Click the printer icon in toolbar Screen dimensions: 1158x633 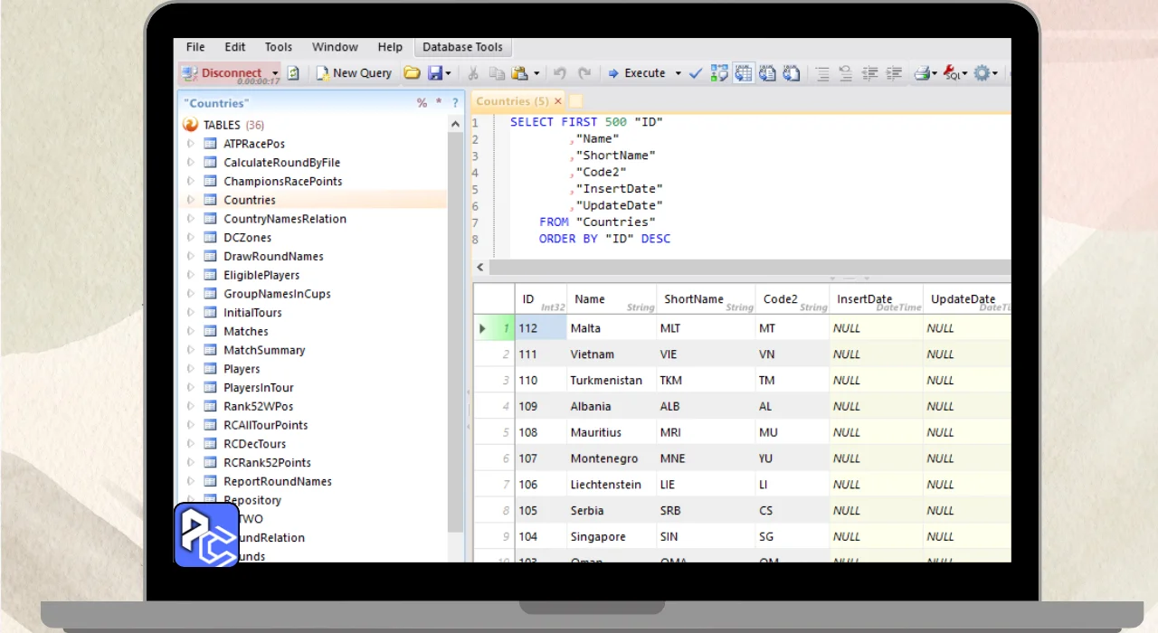tap(921, 73)
